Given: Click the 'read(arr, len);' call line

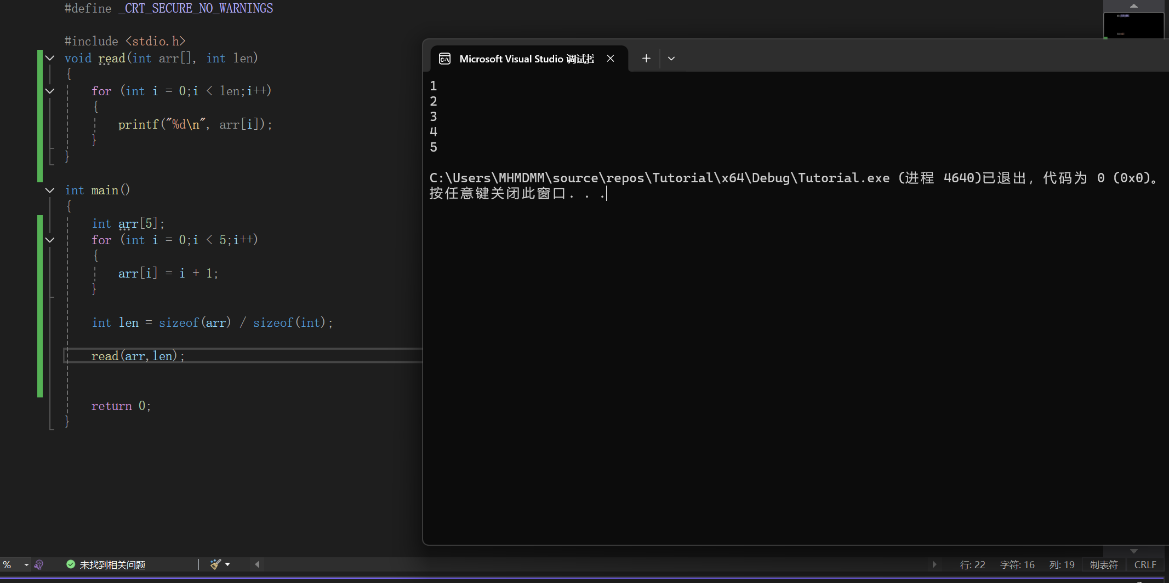Looking at the screenshot, I should (138, 356).
